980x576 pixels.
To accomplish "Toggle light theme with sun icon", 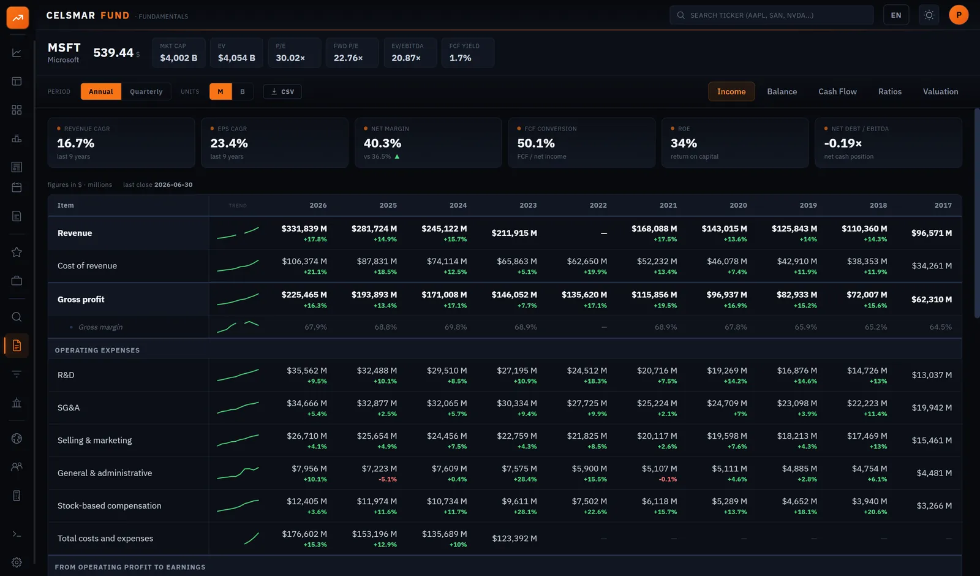I will click(929, 15).
